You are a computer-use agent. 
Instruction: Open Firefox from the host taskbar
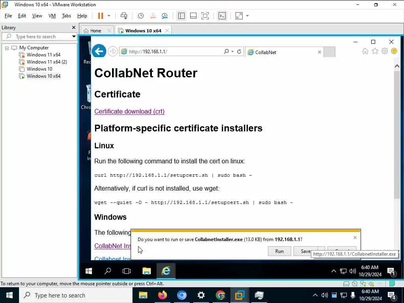(x=162, y=295)
